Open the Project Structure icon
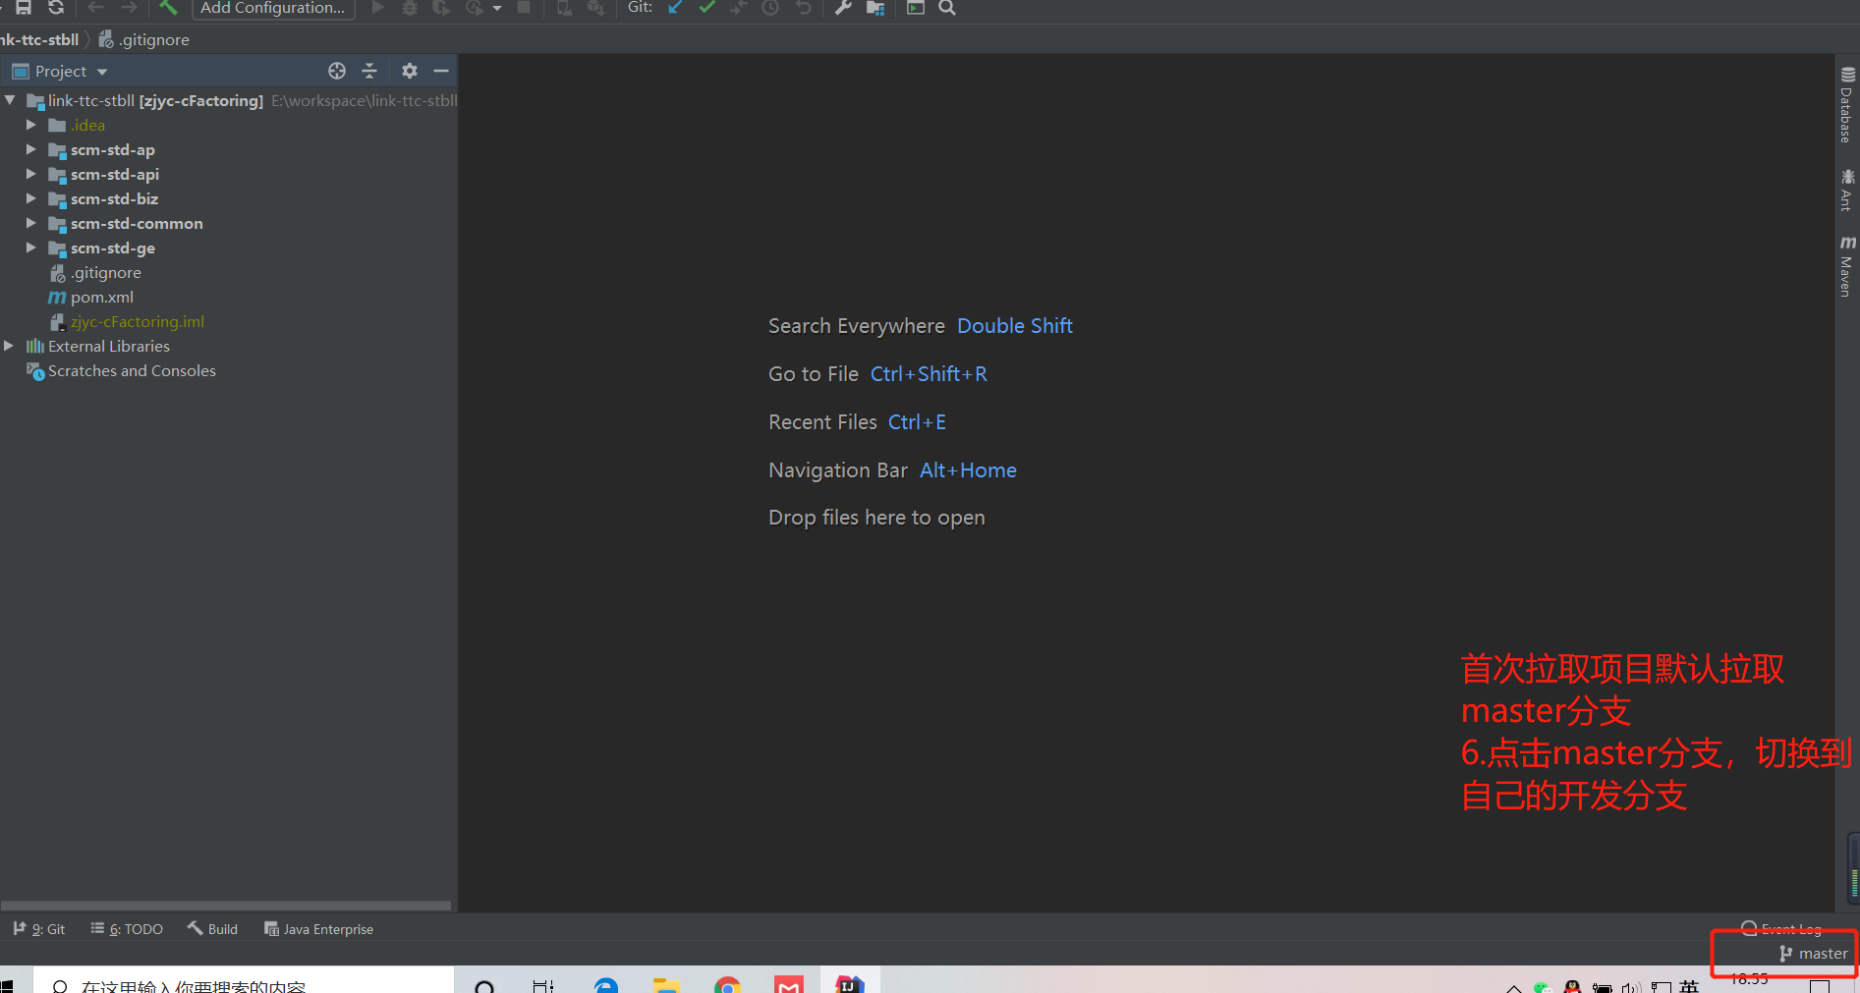 [875, 7]
